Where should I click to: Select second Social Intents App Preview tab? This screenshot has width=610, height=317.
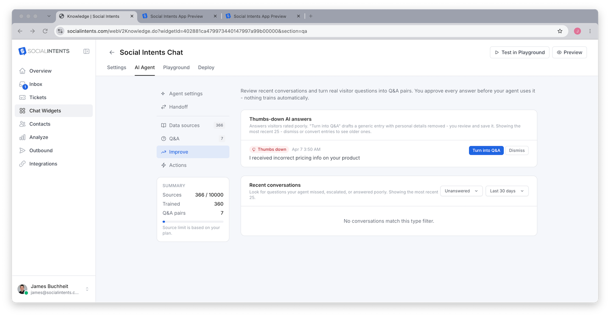(x=180, y=16)
